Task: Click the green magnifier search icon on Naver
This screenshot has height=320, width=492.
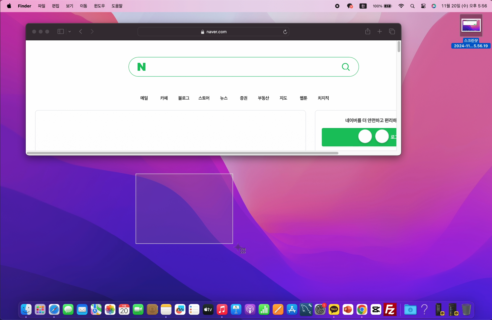Action: pos(346,67)
